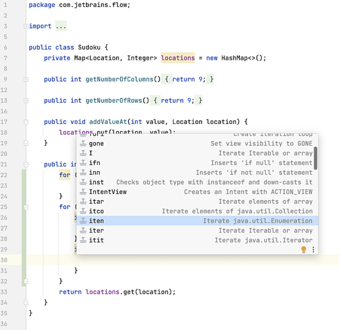Screen dimensions: 339x330
Task: Collapse the getNumberOfRows method via gutter arrow
Action: pos(26,100)
